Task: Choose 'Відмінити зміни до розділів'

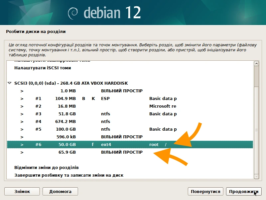Action: (x=130, y=168)
